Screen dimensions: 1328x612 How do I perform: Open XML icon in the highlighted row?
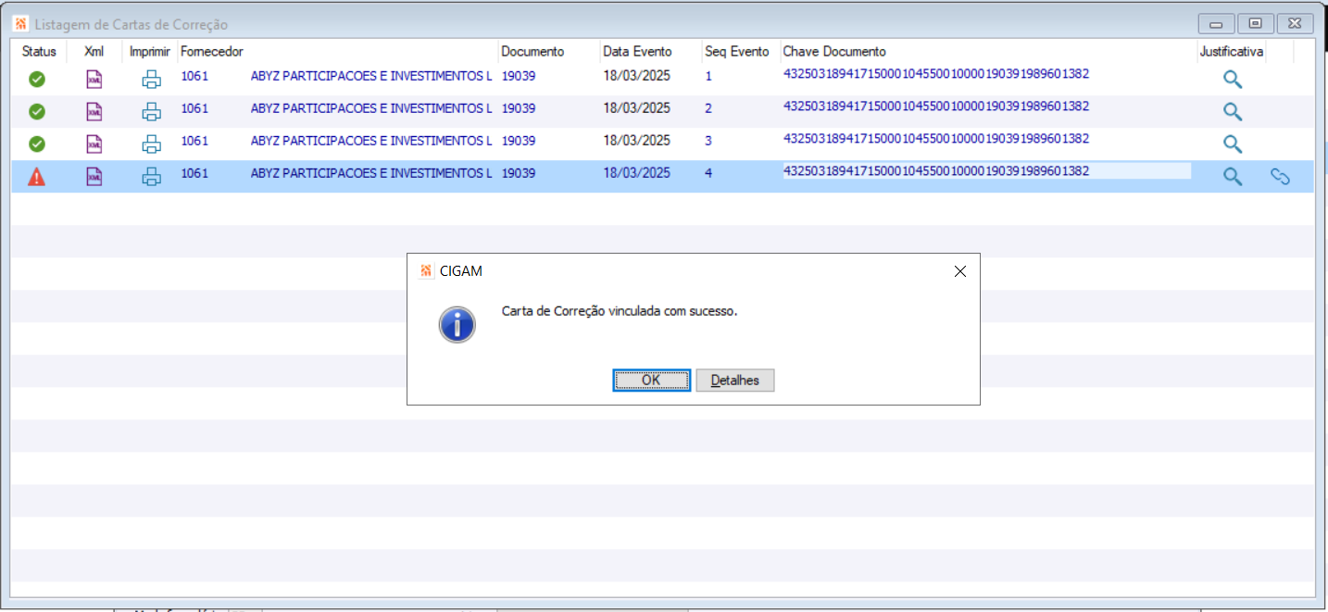[94, 177]
